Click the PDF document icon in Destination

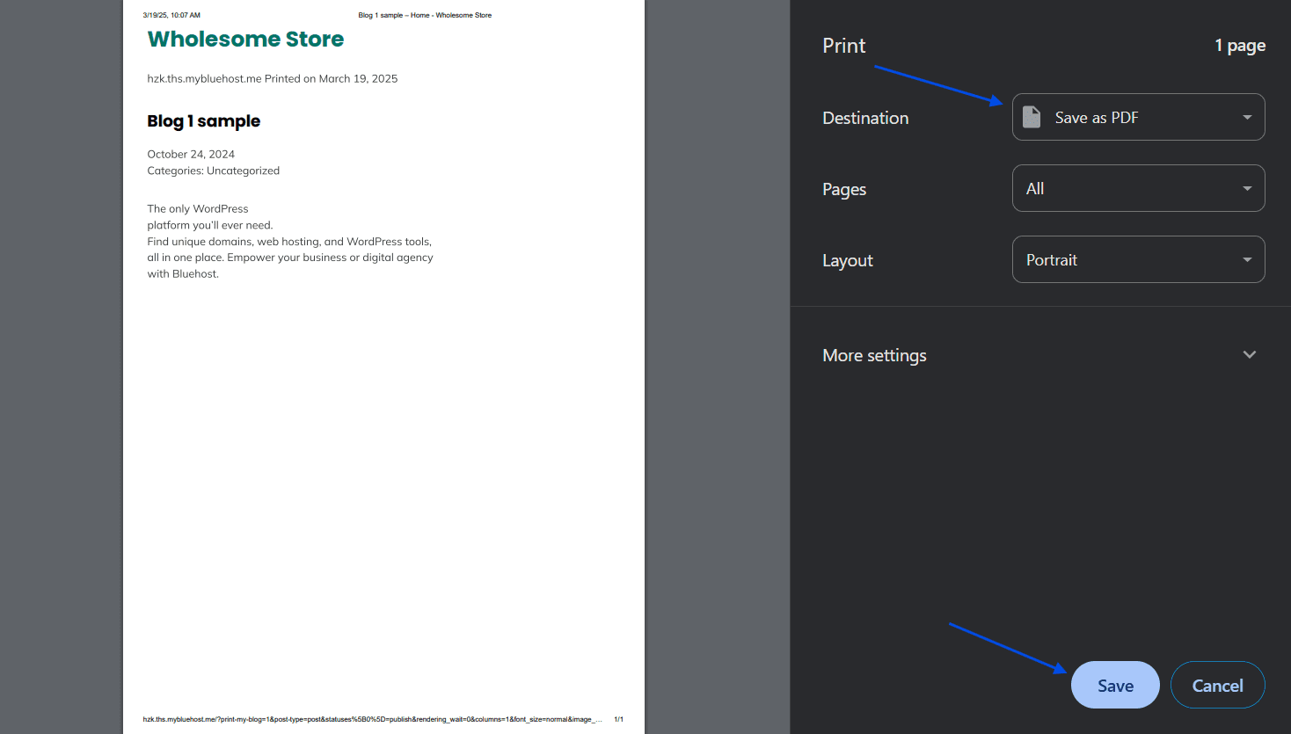point(1032,117)
